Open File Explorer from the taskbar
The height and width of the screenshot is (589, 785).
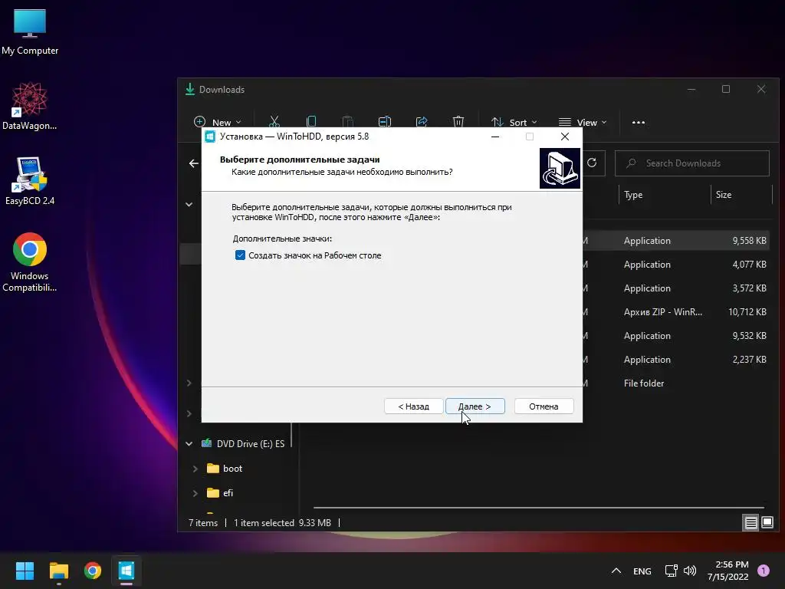58,571
